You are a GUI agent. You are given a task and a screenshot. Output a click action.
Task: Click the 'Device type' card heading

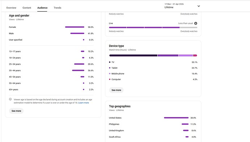point(117,46)
